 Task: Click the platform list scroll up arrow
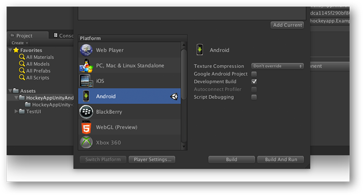pos(184,45)
